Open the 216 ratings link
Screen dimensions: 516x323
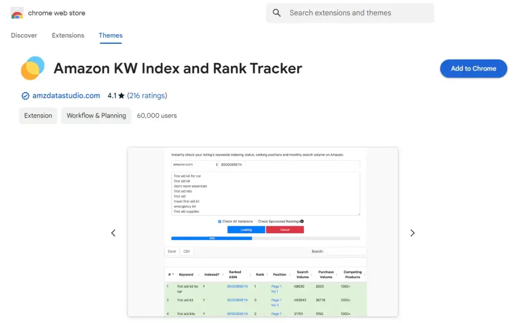pyautogui.click(x=147, y=96)
